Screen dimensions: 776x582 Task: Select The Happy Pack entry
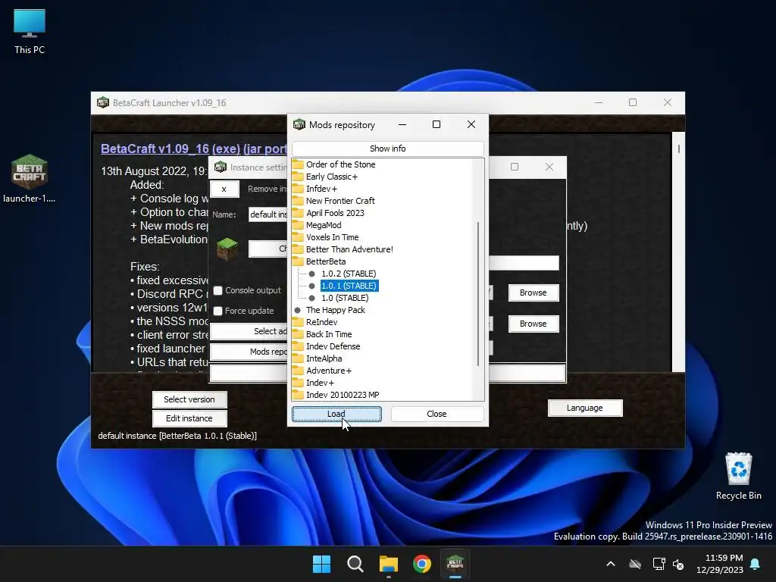(x=335, y=310)
